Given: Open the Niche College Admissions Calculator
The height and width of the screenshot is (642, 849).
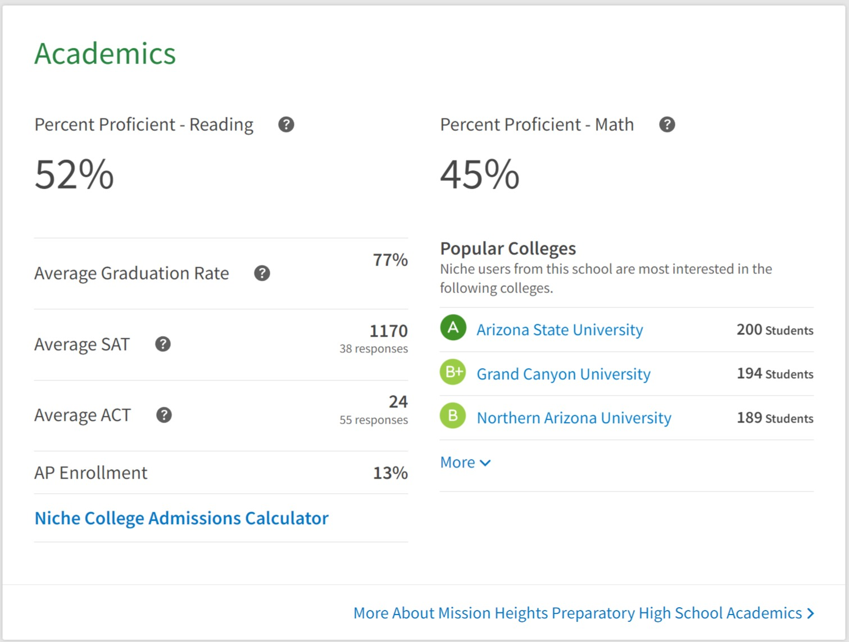Looking at the screenshot, I should coord(181,518).
